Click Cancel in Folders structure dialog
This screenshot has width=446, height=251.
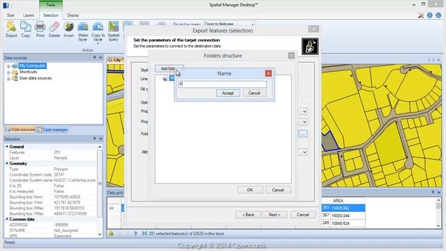click(278, 190)
